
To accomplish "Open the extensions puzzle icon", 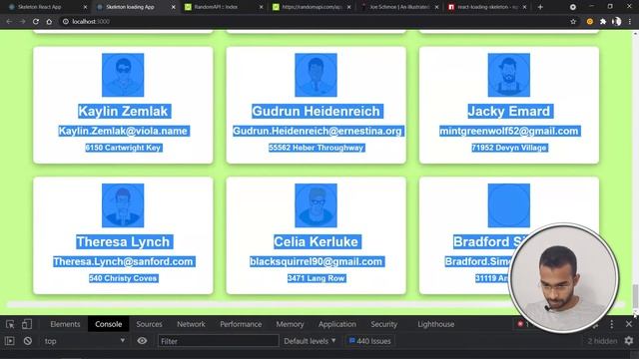I will (x=603, y=22).
